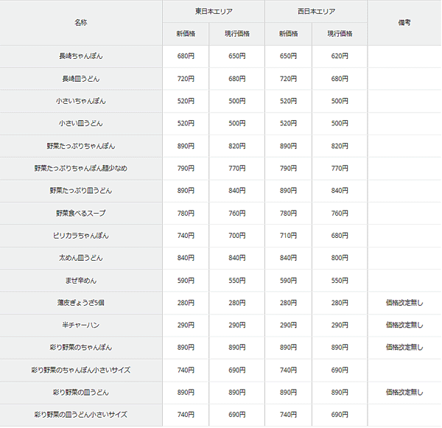The height and width of the screenshot is (428, 442).
Task: Click 価格改定無し in the 彩り野菜の皿うどん row
Action: click(404, 392)
